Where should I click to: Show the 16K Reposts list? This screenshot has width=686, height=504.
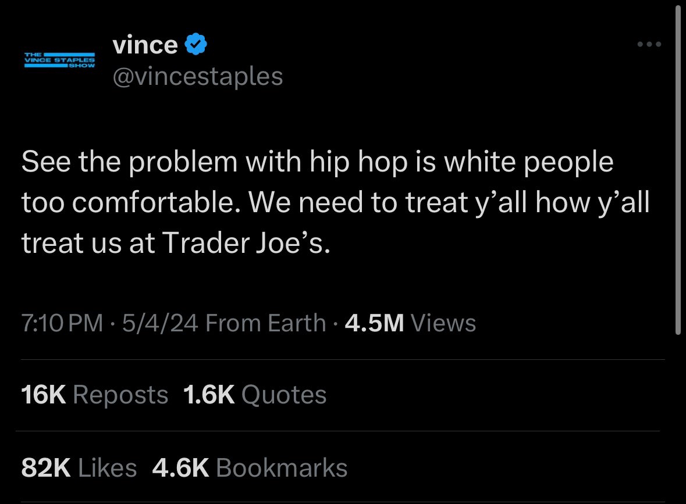click(x=94, y=395)
